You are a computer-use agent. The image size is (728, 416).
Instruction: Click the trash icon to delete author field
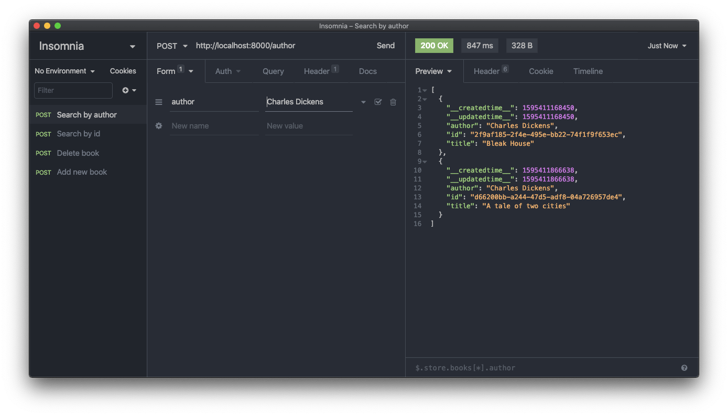pos(393,102)
